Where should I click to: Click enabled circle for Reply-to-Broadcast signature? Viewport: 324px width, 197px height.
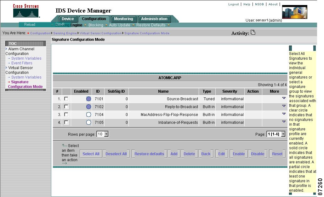88,107
